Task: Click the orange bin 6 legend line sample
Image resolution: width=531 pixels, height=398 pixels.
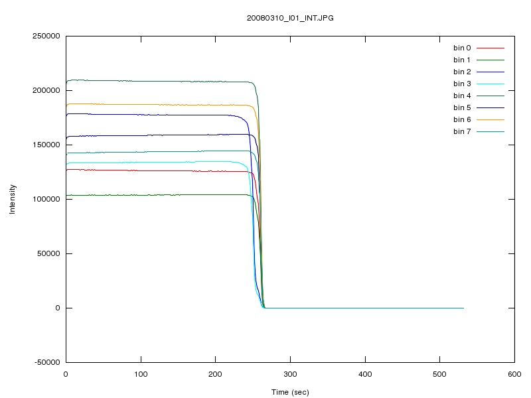Action: 491,120
